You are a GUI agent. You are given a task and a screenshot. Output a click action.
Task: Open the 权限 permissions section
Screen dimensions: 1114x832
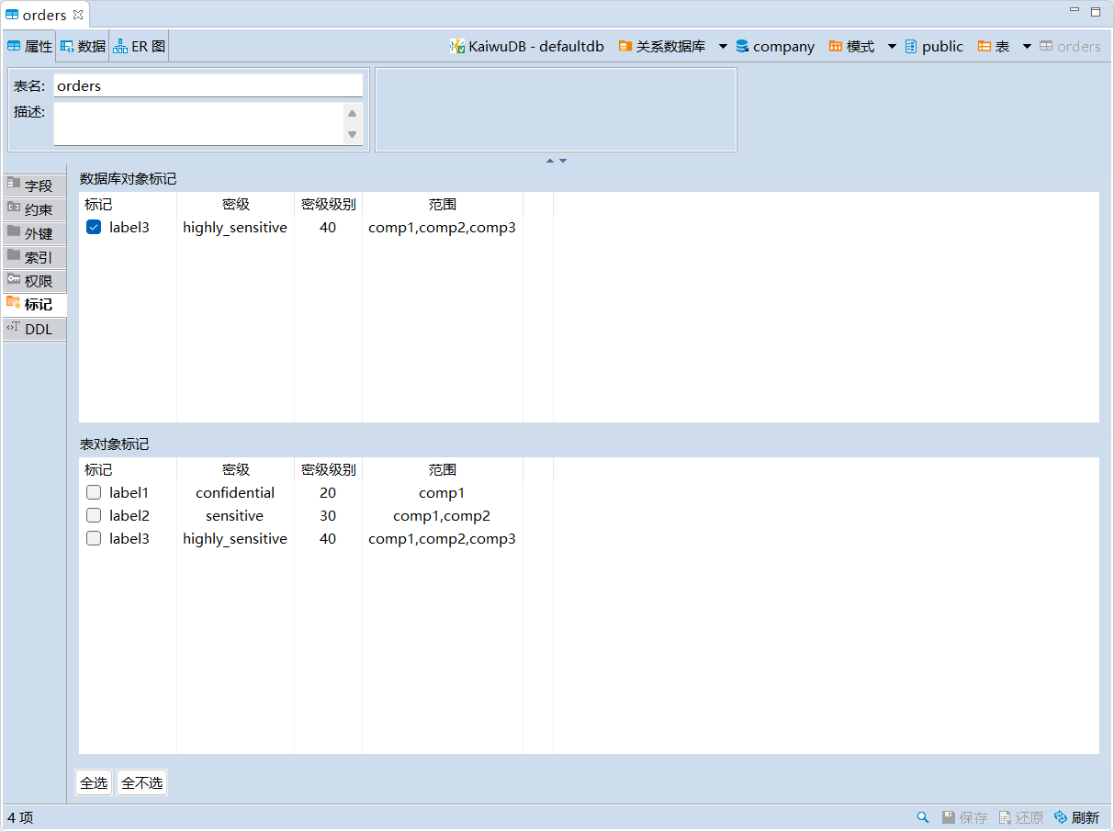[35, 281]
